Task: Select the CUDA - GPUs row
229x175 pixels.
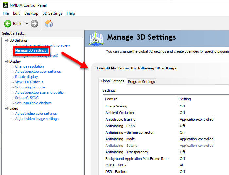Action: [x=166, y=165]
